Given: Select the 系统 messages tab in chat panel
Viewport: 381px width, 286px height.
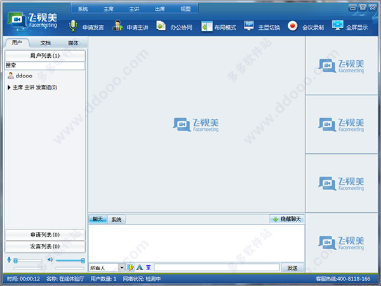Looking at the screenshot, I should pyautogui.click(x=116, y=220).
